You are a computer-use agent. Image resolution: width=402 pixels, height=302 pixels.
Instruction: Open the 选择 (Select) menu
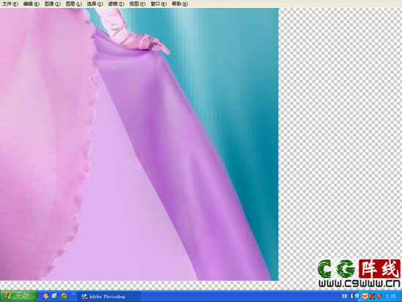pos(94,4)
